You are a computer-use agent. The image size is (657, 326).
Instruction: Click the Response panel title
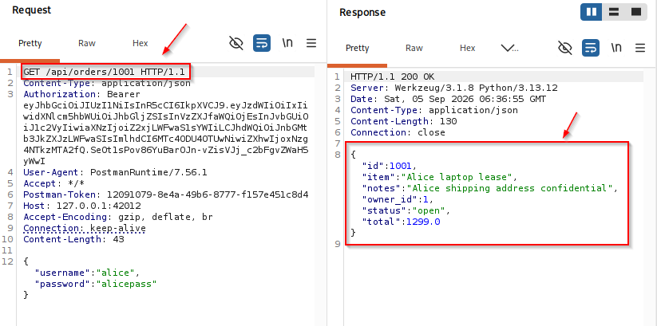coord(362,13)
